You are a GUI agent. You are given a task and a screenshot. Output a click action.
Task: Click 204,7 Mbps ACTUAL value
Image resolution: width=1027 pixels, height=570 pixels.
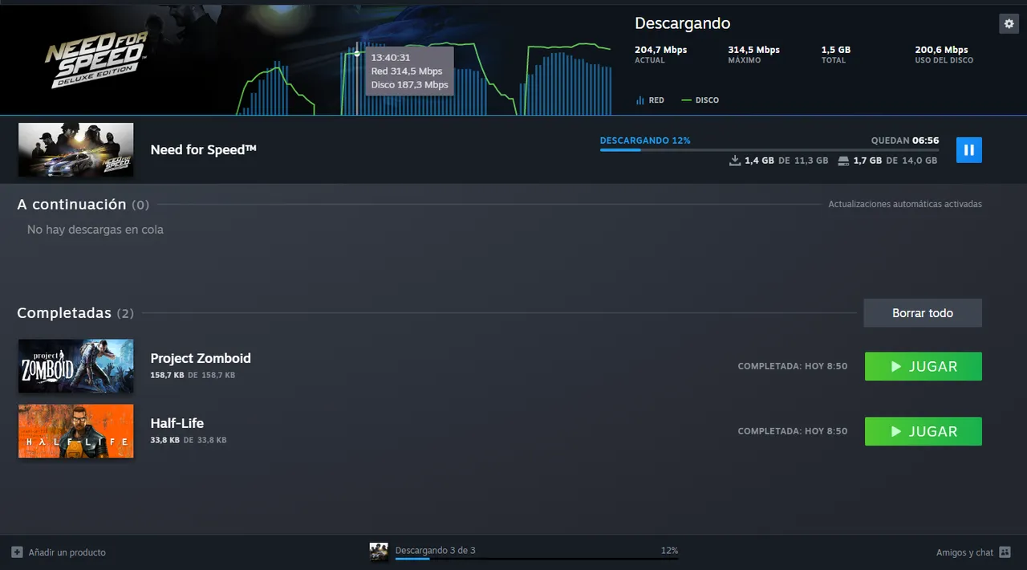(660, 50)
